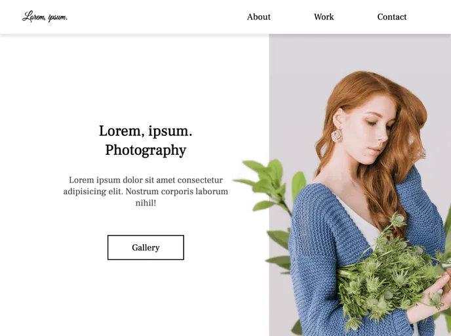The height and width of the screenshot is (336, 451).
Task: Click the word Photography in the heading
Action: [x=146, y=150]
